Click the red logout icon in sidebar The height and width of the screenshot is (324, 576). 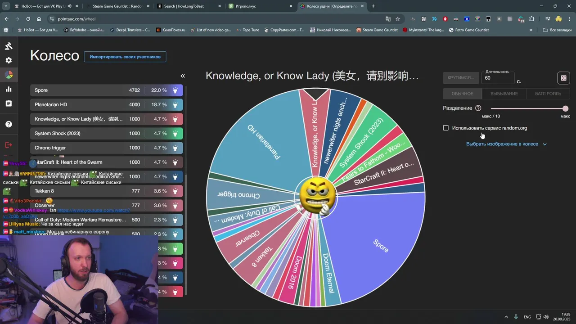9,145
